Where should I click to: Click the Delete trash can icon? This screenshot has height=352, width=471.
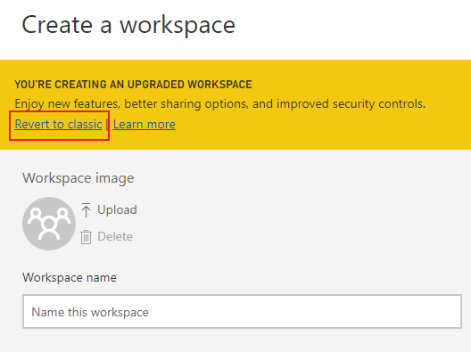tap(86, 237)
